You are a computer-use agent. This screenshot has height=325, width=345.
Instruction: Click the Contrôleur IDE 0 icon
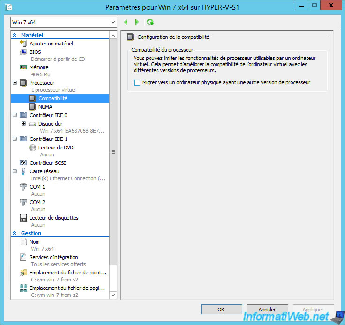click(23, 115)
